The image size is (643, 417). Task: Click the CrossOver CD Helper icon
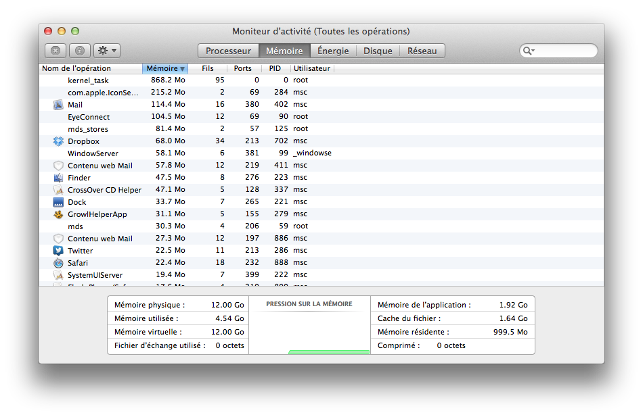[x=58, y=190]
